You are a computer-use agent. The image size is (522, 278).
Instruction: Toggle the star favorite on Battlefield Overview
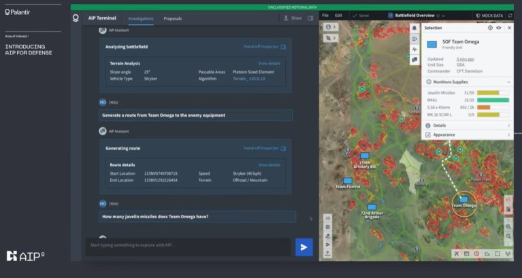tap(438, 16)
